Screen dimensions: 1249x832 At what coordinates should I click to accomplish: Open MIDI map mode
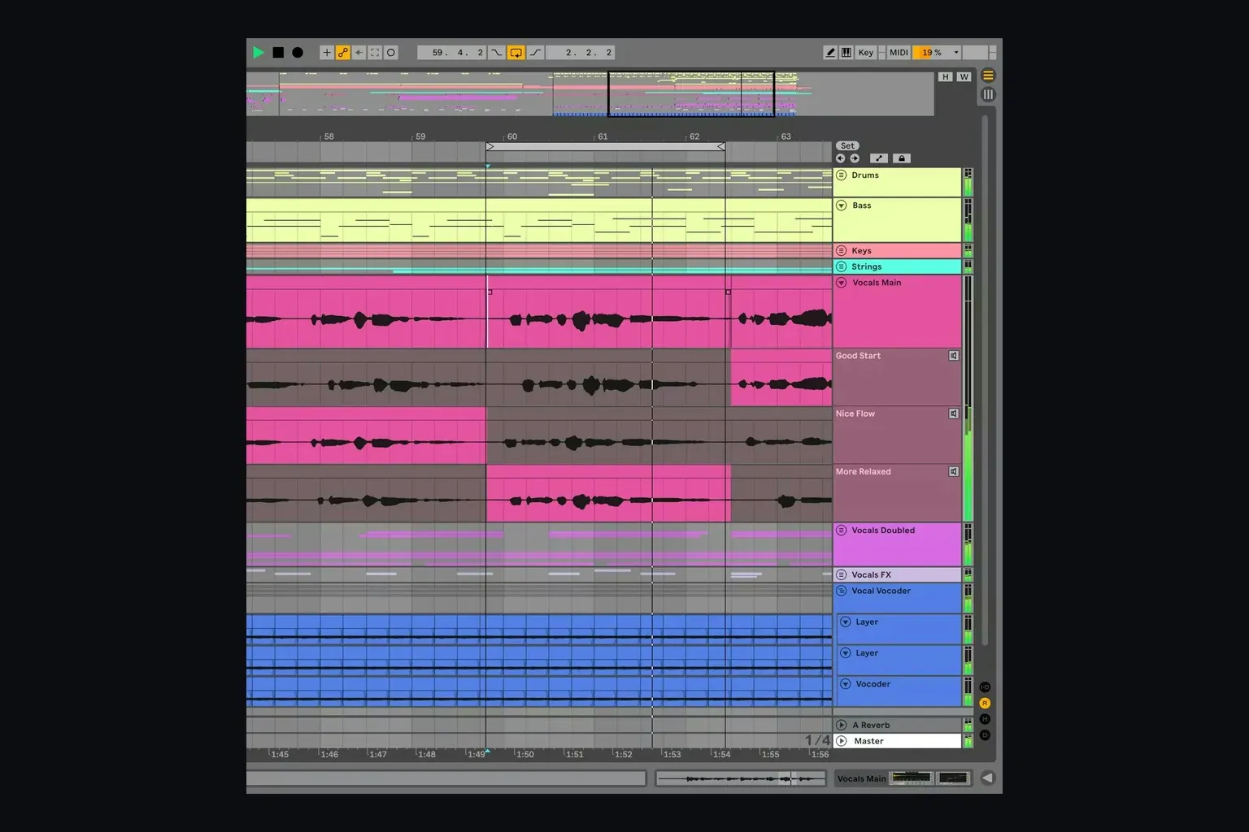[899, 53]
